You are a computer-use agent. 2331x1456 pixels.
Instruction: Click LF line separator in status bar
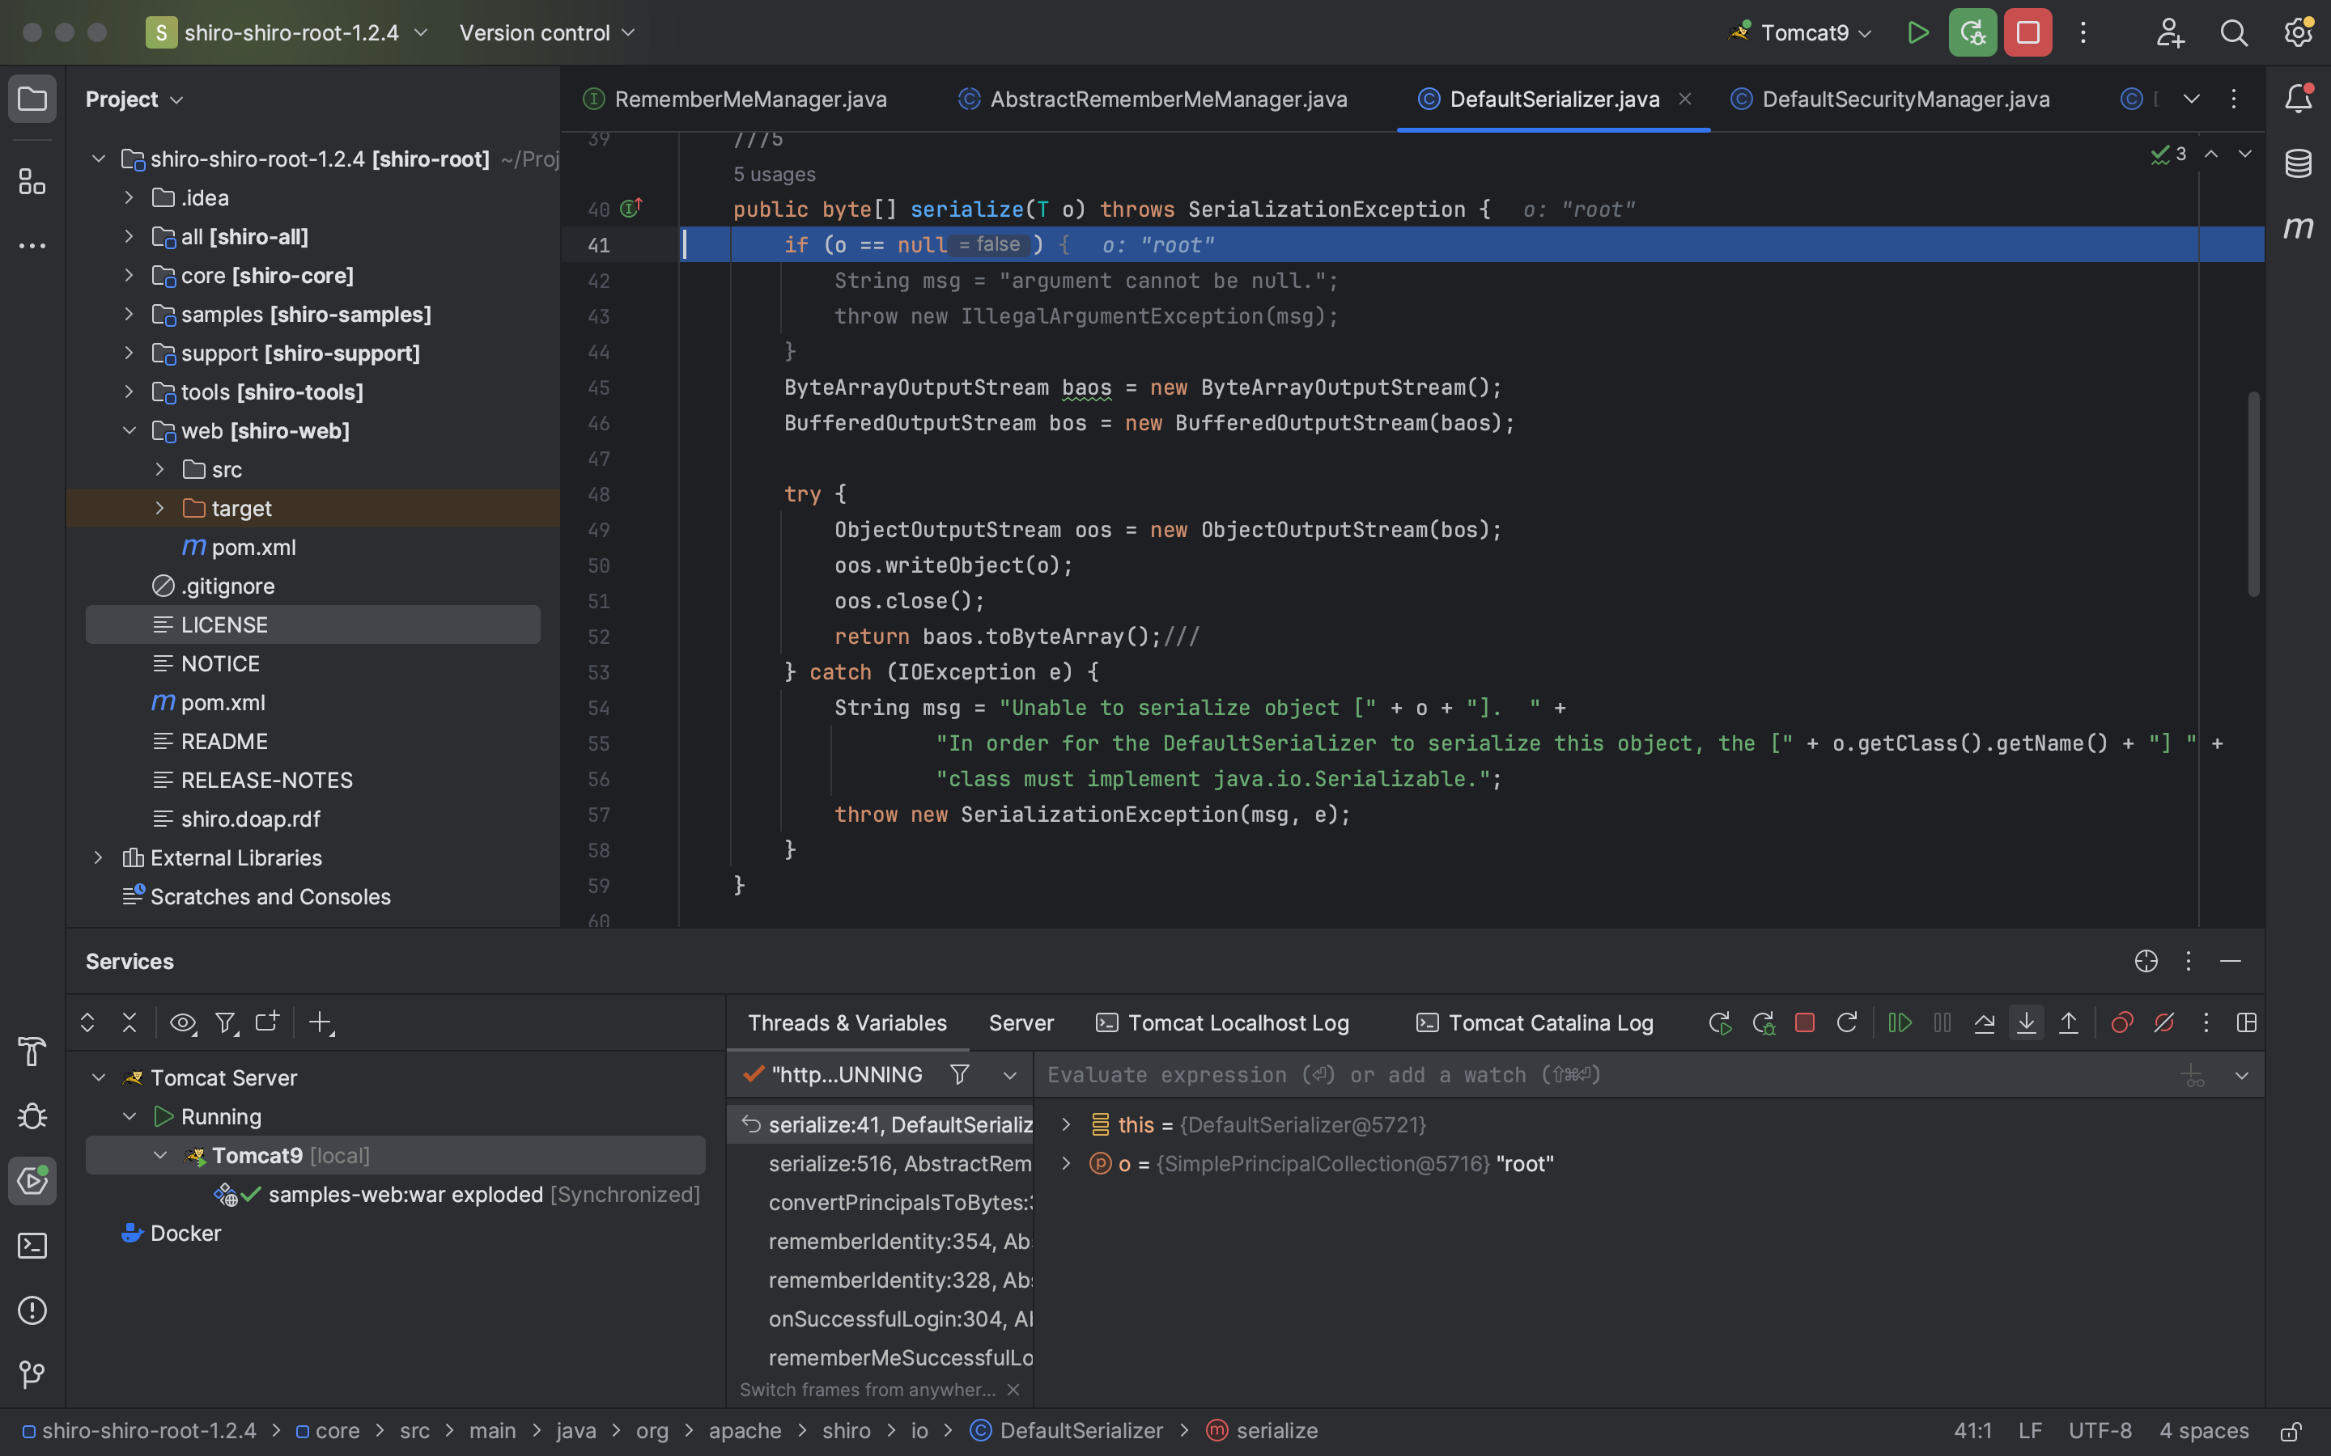(x=2031, y=1431)
